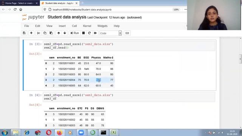The width and height of the screenshot is (242, 136).
Task: Click the sem2_df read_excel code cell
Action: tap(129, 46)
